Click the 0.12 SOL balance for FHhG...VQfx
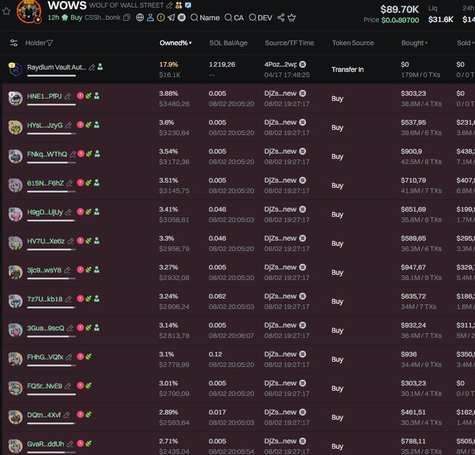 coord(215,354)
